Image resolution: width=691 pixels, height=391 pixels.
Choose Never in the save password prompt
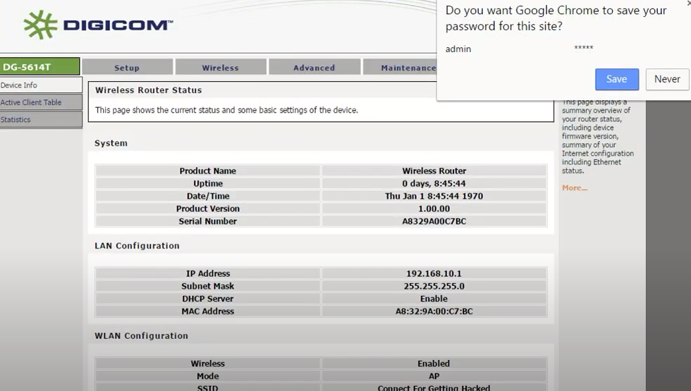pos(666,79)
